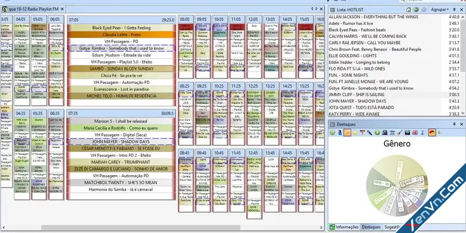
Task: Click the green arrow icon in HOTLIST header
Action: click(x=416, y=9)
